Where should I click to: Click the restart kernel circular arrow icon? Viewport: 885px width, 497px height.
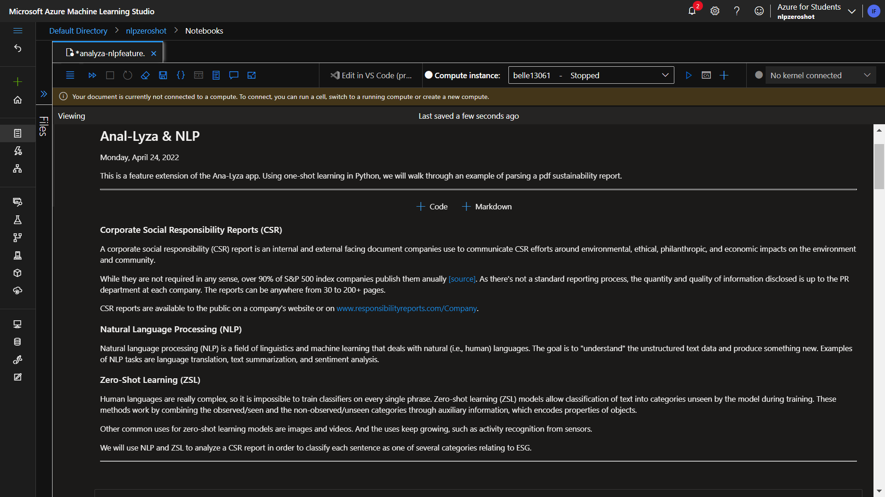pyautogui.click(x=128, y=75)
